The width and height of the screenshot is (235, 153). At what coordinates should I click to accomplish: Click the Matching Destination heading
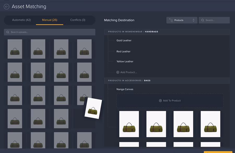pyautogui.click(x=119, y=20)
